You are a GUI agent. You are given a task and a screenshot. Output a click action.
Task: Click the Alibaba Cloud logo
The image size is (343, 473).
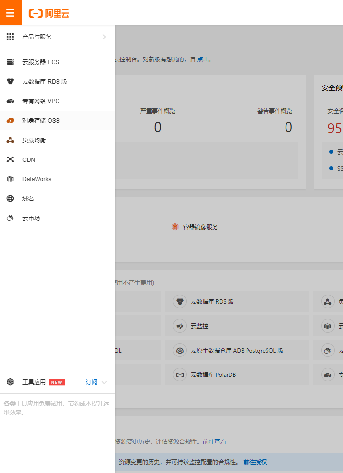[x=49, y=13]
